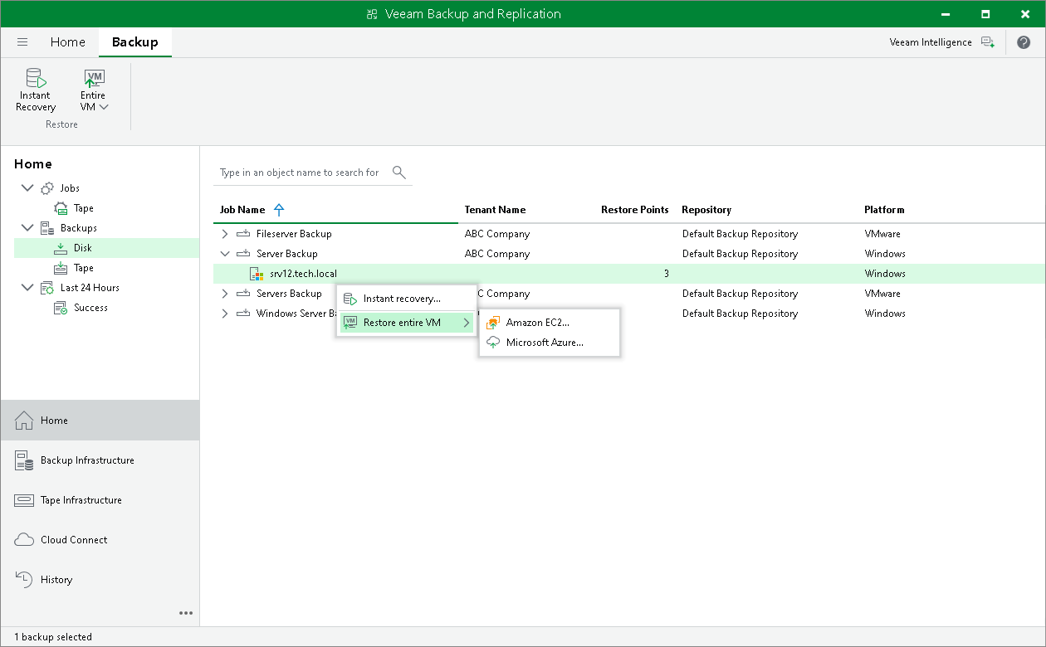Sort by Restore Points column

tap(635, 210)
